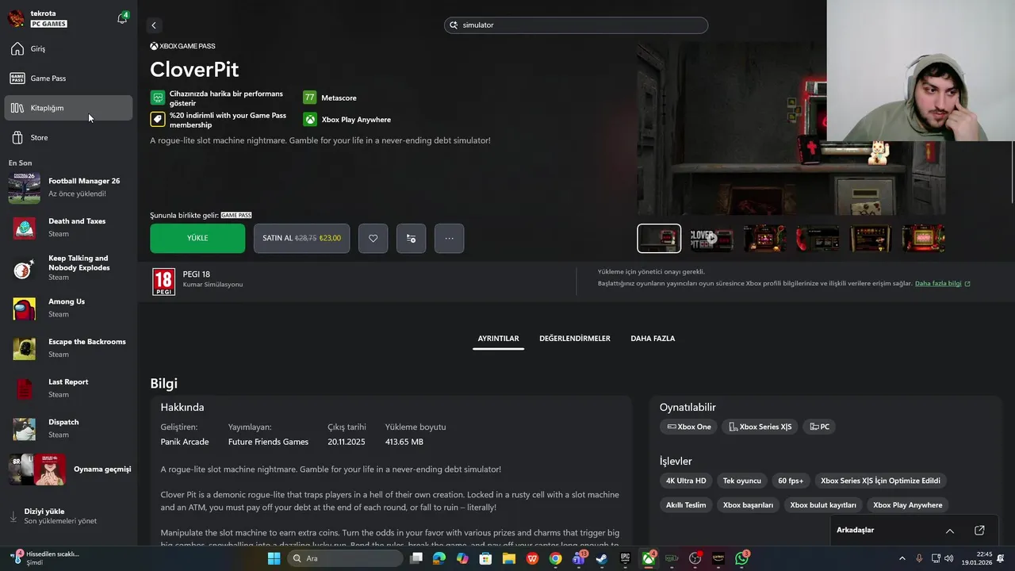
Task: Expand the Arkadaşlar friends panel chevron
Action: pos(950,531)
